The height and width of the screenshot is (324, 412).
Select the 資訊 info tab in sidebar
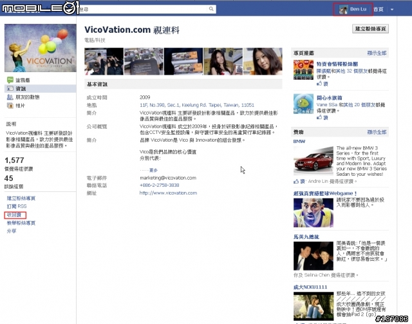(40, 88)
